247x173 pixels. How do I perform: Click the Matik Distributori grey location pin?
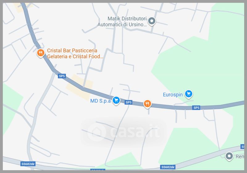pyautogui.click(x=152, y=21)
